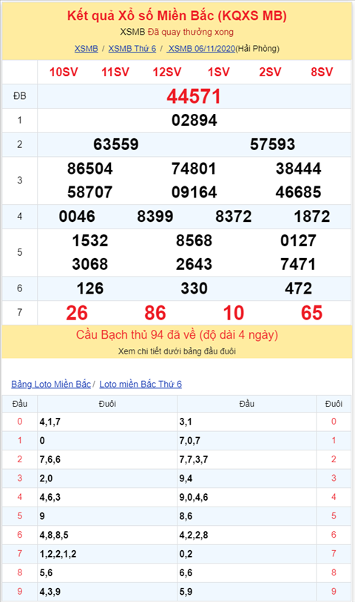The image size is (355, 602).
Task: Click fourth prize number 0046
Action: click(x=77, y=217)
